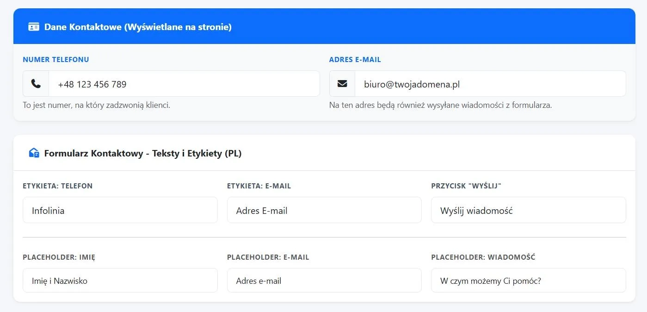
Task: Focus the Placeholder: E-mail input box
Action: [x=324, y=281]
